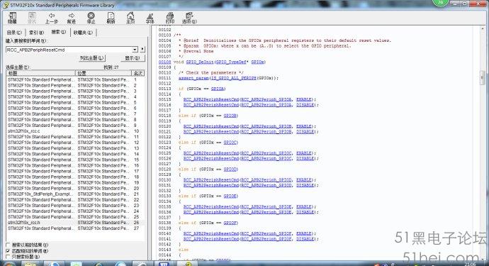This screenshot has width=489, height=266.
Task: Follow the assert_param link on line 00111
Action: pyautogui.click(x=193, y=78)
